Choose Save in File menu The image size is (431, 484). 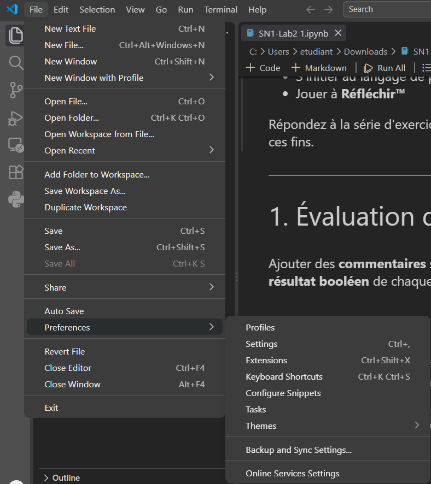125,231
